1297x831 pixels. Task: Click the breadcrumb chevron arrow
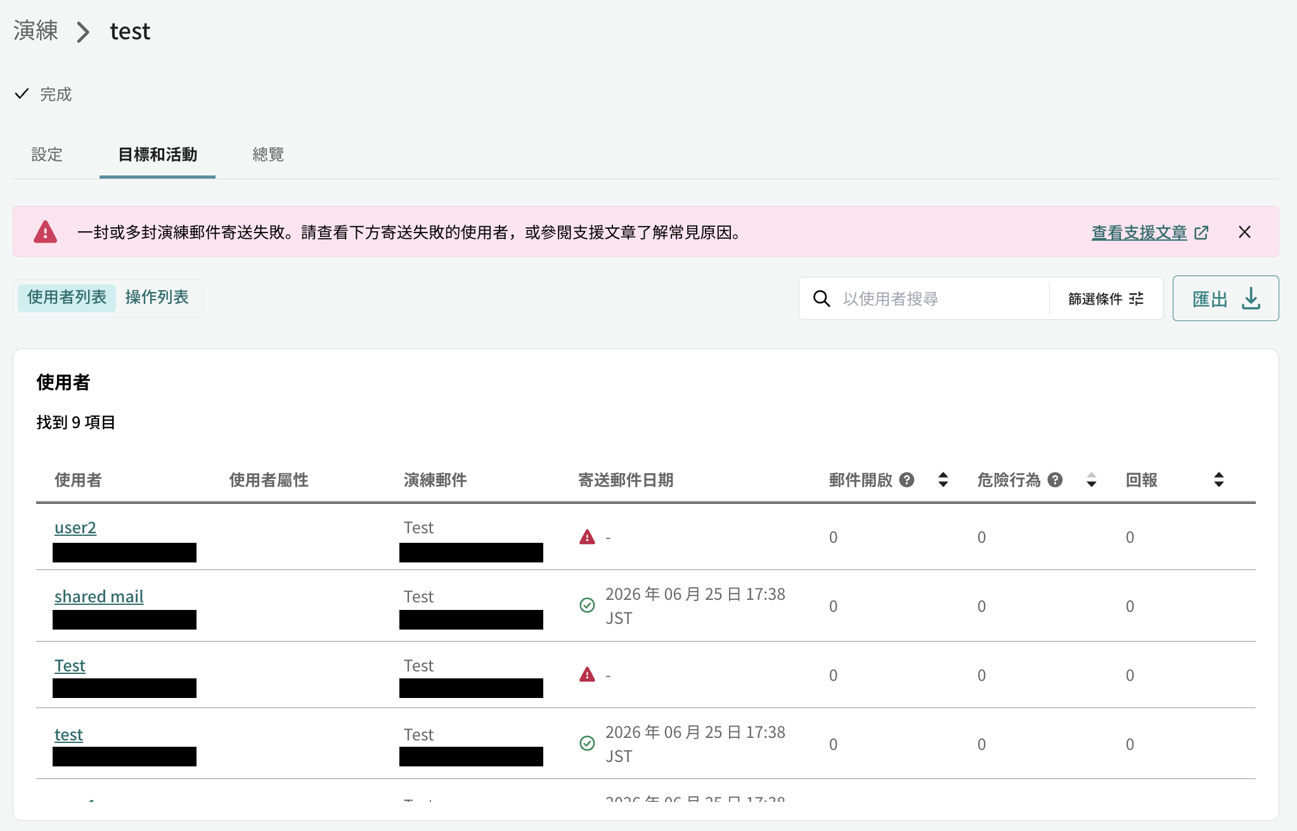tap(83, 32)
